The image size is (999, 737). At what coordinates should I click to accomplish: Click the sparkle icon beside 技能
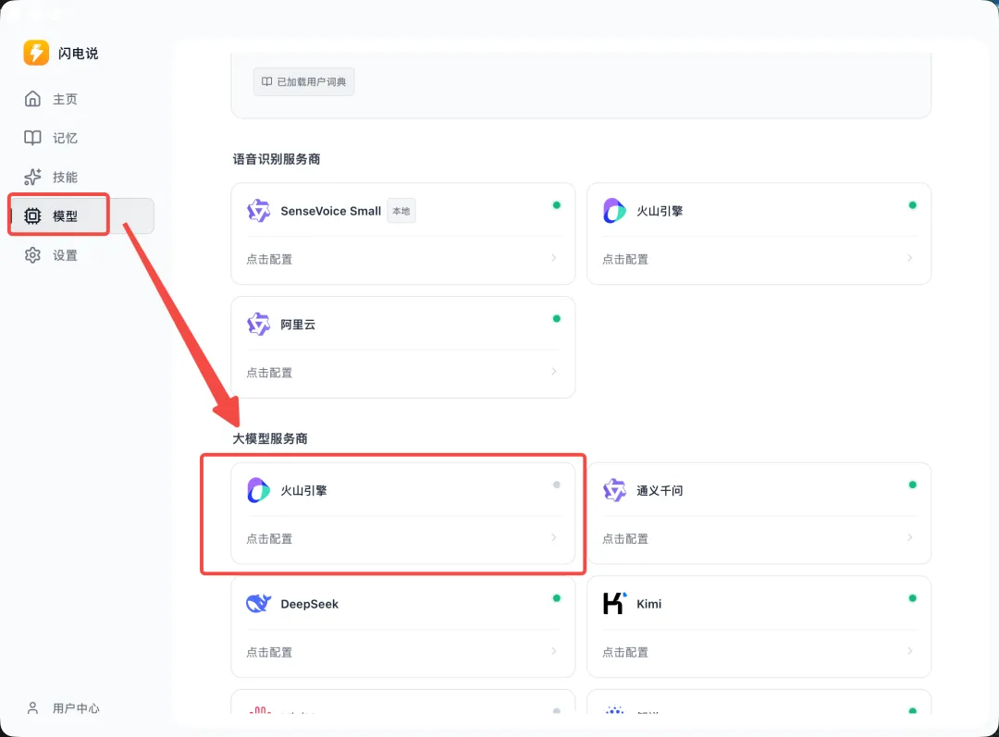(32, 178)
